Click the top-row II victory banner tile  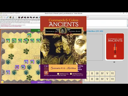[92, 73]
